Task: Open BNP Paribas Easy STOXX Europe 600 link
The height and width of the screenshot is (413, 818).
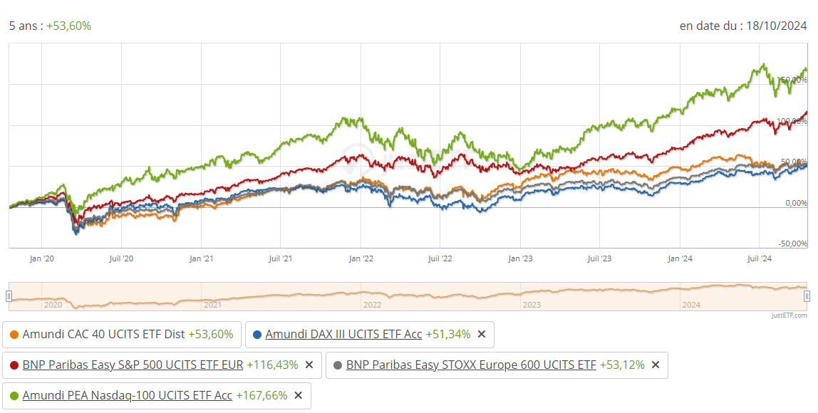Action: (x=471, y=365)
